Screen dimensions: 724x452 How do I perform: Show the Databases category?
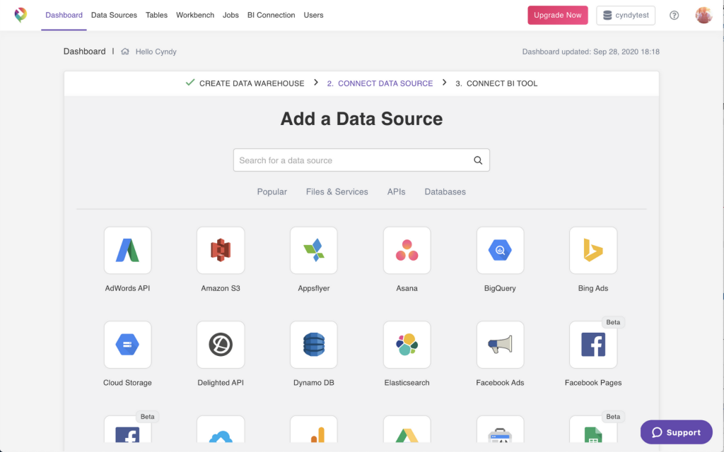click(x=445, y=192)
